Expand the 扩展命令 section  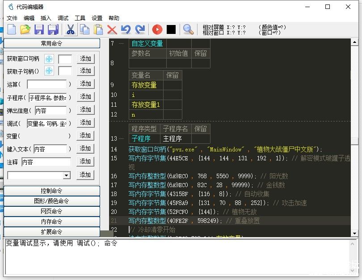[x=52, y=232]
